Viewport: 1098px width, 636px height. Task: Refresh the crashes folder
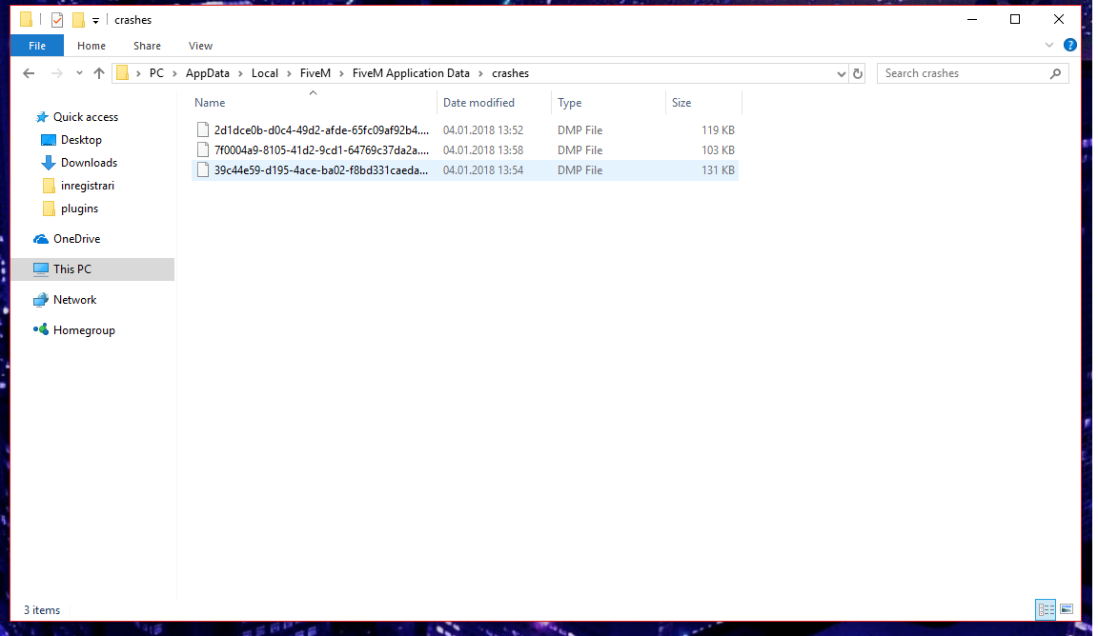858,73
